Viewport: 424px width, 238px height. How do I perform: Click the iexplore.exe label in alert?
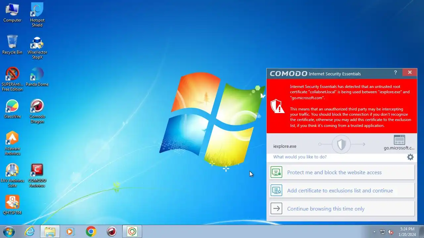pyautogui.click(x=285, y=146)
